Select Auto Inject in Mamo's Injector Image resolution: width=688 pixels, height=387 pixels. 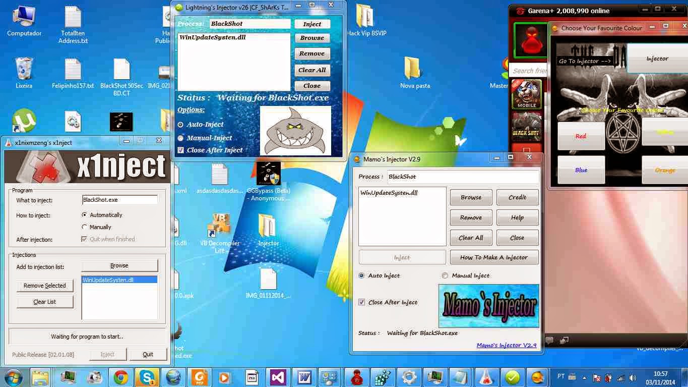click(361, 275)
